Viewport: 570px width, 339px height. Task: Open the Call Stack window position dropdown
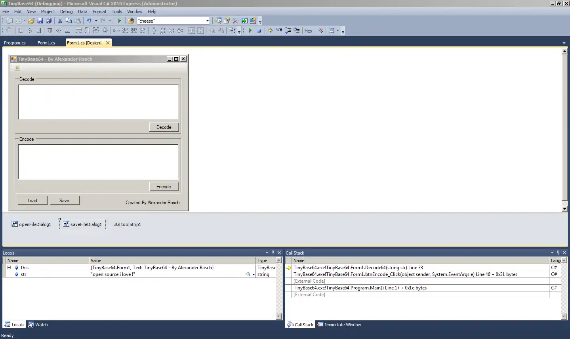pyautogui.click(x=552, y=253)
